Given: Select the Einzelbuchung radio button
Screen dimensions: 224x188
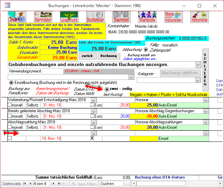Looking at the screenshot, I should pos(11,83).
